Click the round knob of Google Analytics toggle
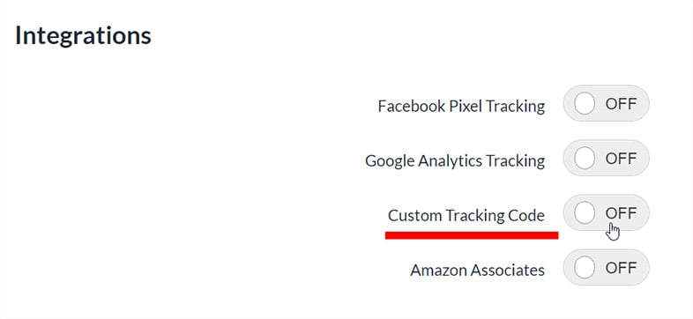Screen dimensions: 693x319 585,158
